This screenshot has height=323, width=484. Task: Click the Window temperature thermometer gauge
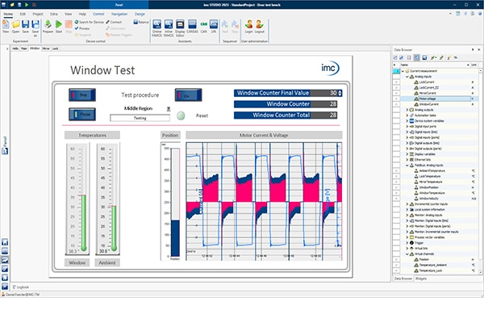click(x=77, y=199)
